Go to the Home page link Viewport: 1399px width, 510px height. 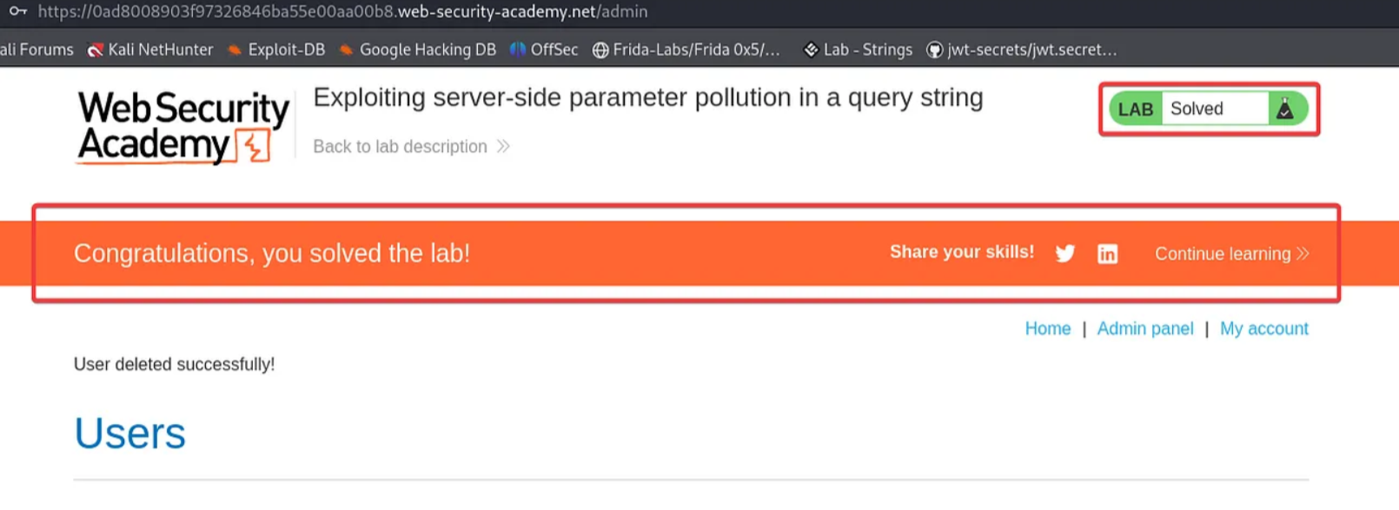[x=1047, y=328]
